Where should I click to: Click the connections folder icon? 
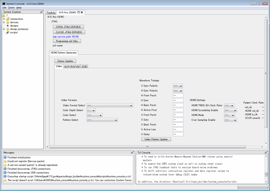point(7,19)
